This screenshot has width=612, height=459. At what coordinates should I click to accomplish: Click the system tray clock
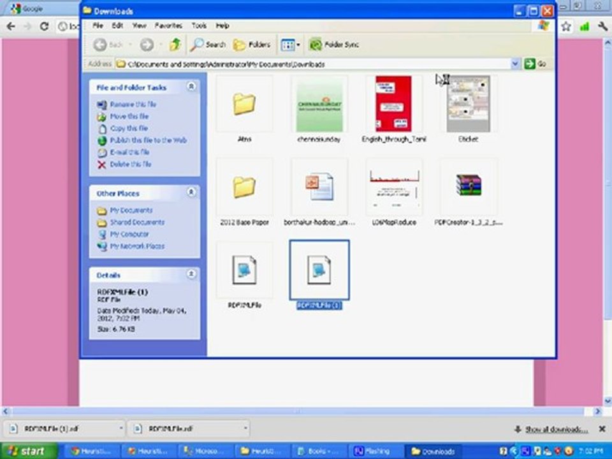pyautogui.click(x=592, y=451)
